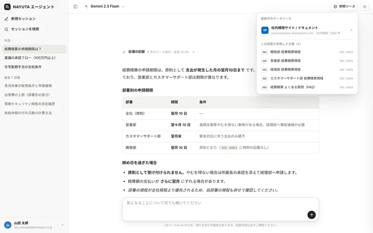Select session 情報セキュリティ規程の改定履歴
This screenshot has height=233, width=373.
35,103
